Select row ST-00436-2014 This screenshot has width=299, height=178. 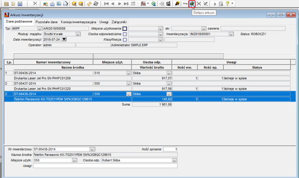pyautogui.click(x=53, y=73)
